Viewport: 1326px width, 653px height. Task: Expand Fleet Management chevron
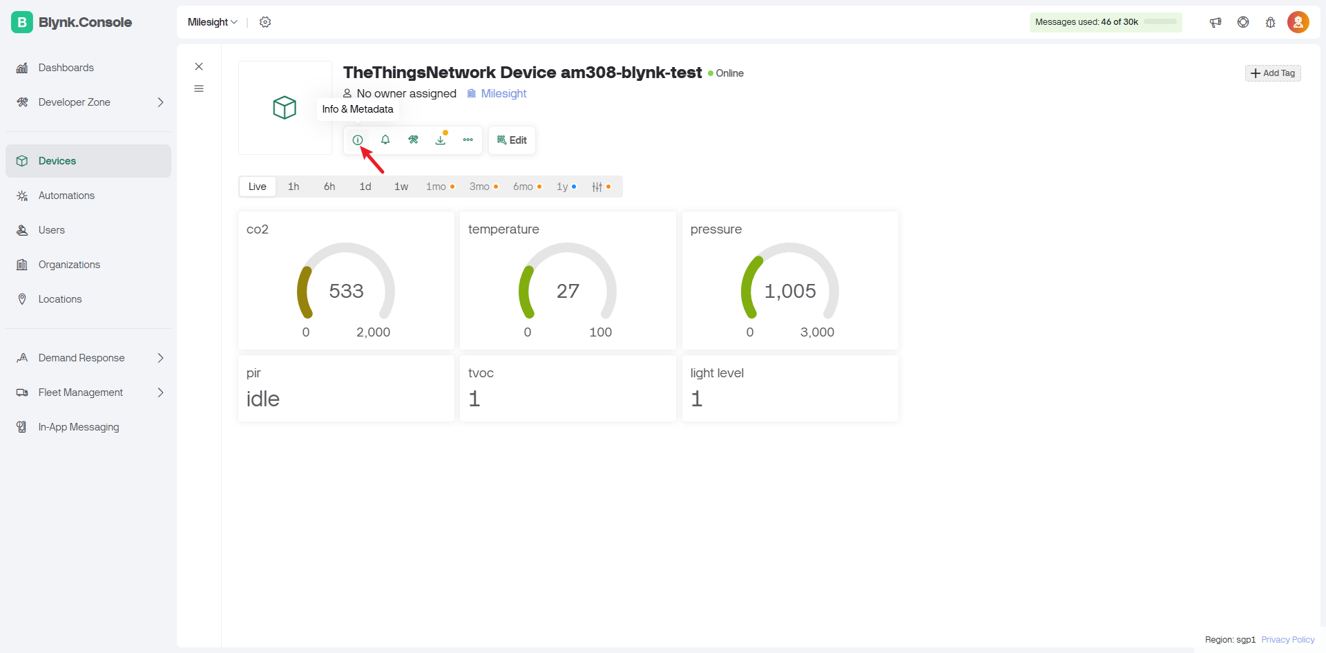(x=160, y=392)
